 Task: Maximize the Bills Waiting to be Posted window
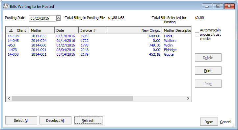click(x=218, y=6)
